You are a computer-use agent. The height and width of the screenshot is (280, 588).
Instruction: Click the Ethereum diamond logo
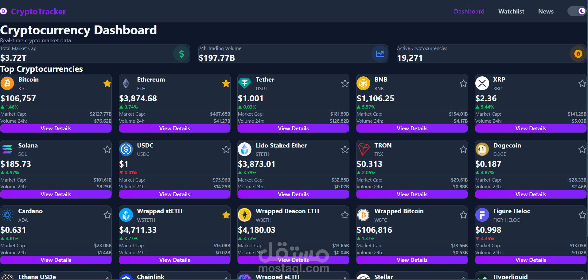[126, 83]
